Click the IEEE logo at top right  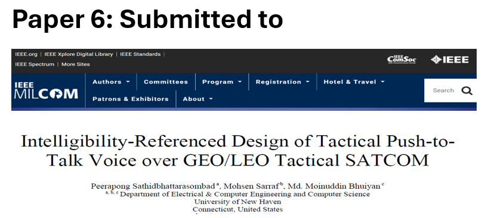pyautogui.click(x=450, y=60)
